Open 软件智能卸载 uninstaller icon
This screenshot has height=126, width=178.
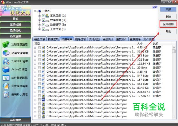pos(6,78)
